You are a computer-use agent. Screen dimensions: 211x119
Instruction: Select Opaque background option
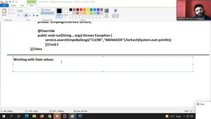point(46,10)
